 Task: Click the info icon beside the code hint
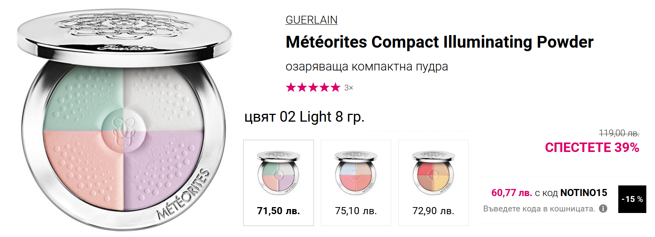click(603, 209)
